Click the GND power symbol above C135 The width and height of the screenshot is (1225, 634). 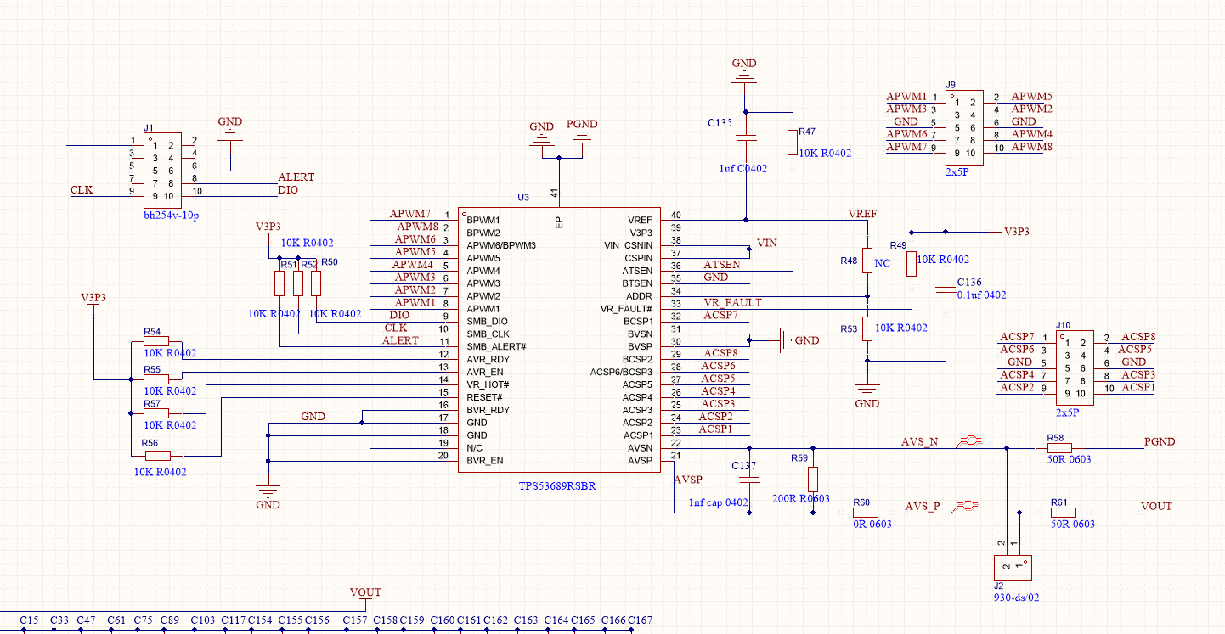744,70
